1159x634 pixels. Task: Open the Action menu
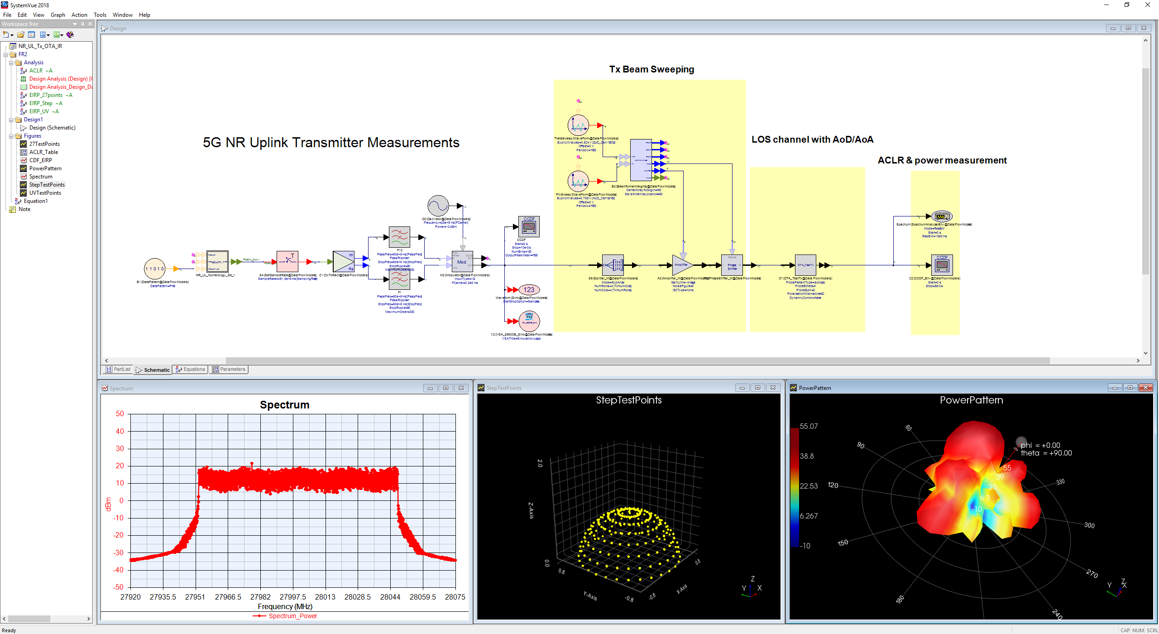[79, 14]
